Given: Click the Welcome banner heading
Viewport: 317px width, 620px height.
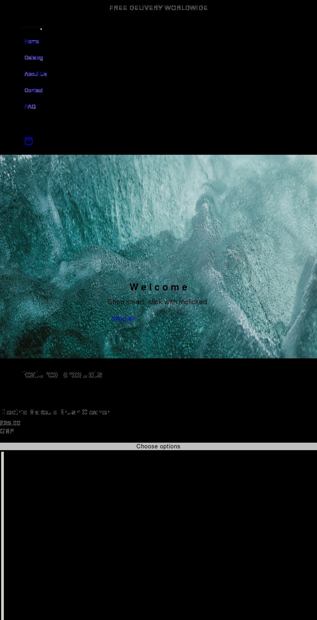Looking at the screenshot, I should coord(158,287).
